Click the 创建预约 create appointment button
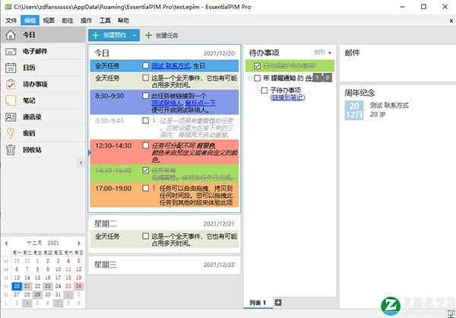The height and width of the screenshot is (318, 456). (109, 35)
